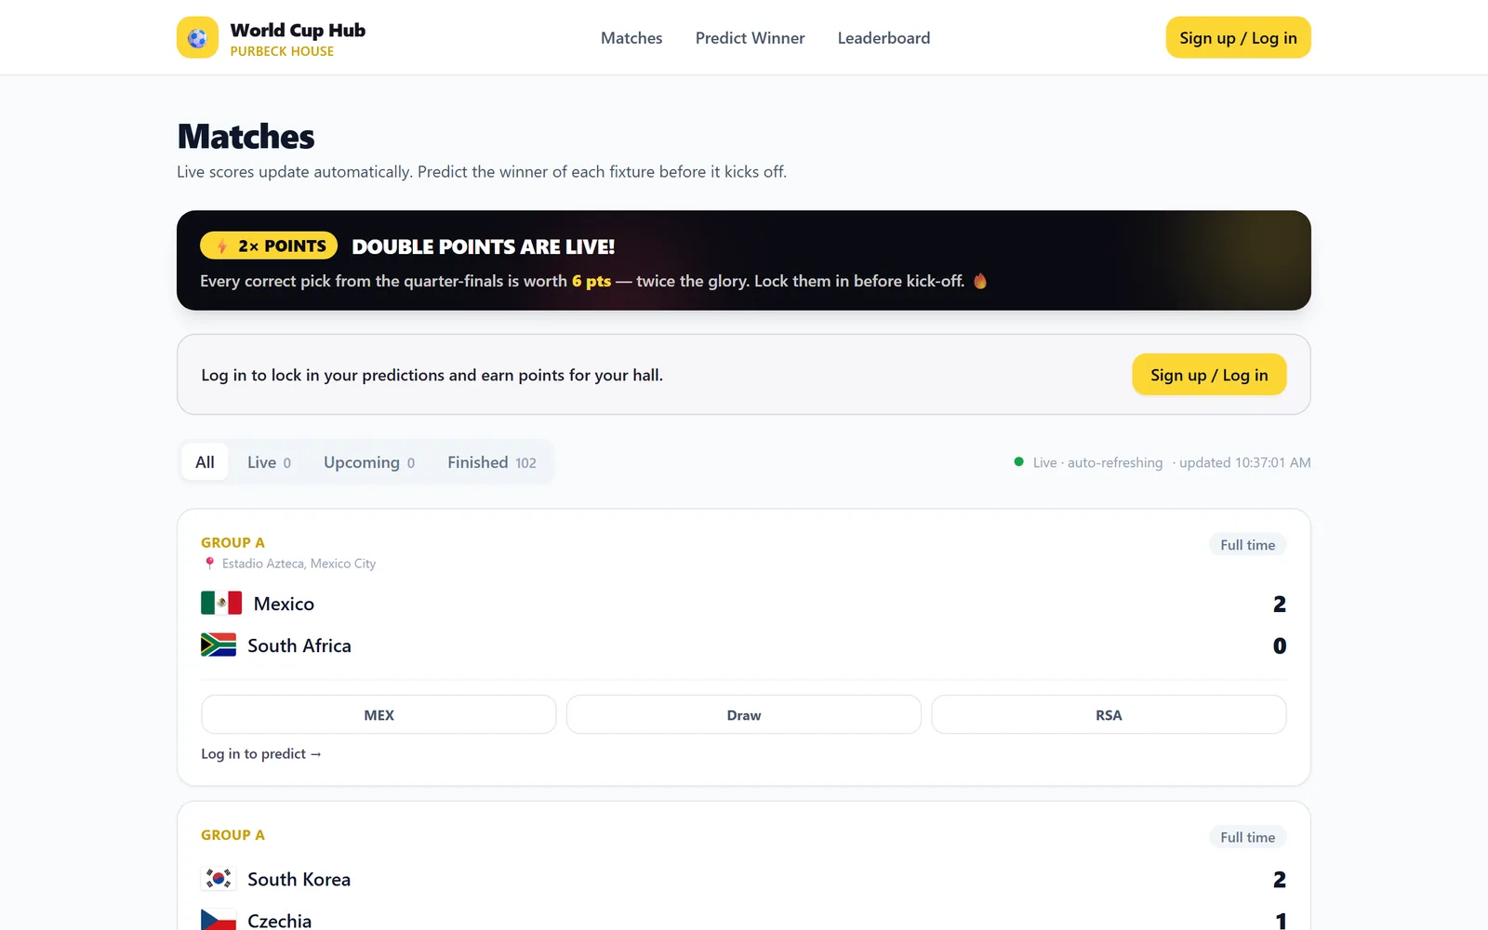Click the South Africa team name
The height and width of the screenshot is (930, 1488).
299,645
